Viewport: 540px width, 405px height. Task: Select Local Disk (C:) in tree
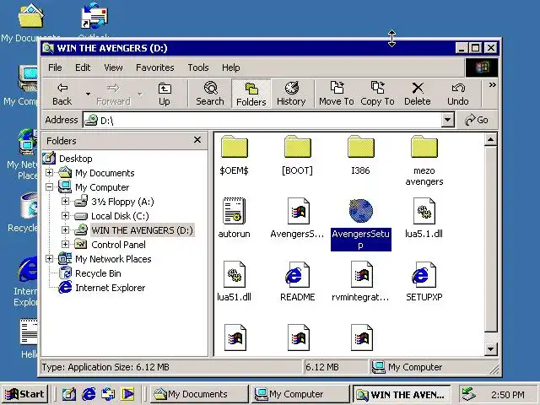pyautogui.click(x=120, y=216)
